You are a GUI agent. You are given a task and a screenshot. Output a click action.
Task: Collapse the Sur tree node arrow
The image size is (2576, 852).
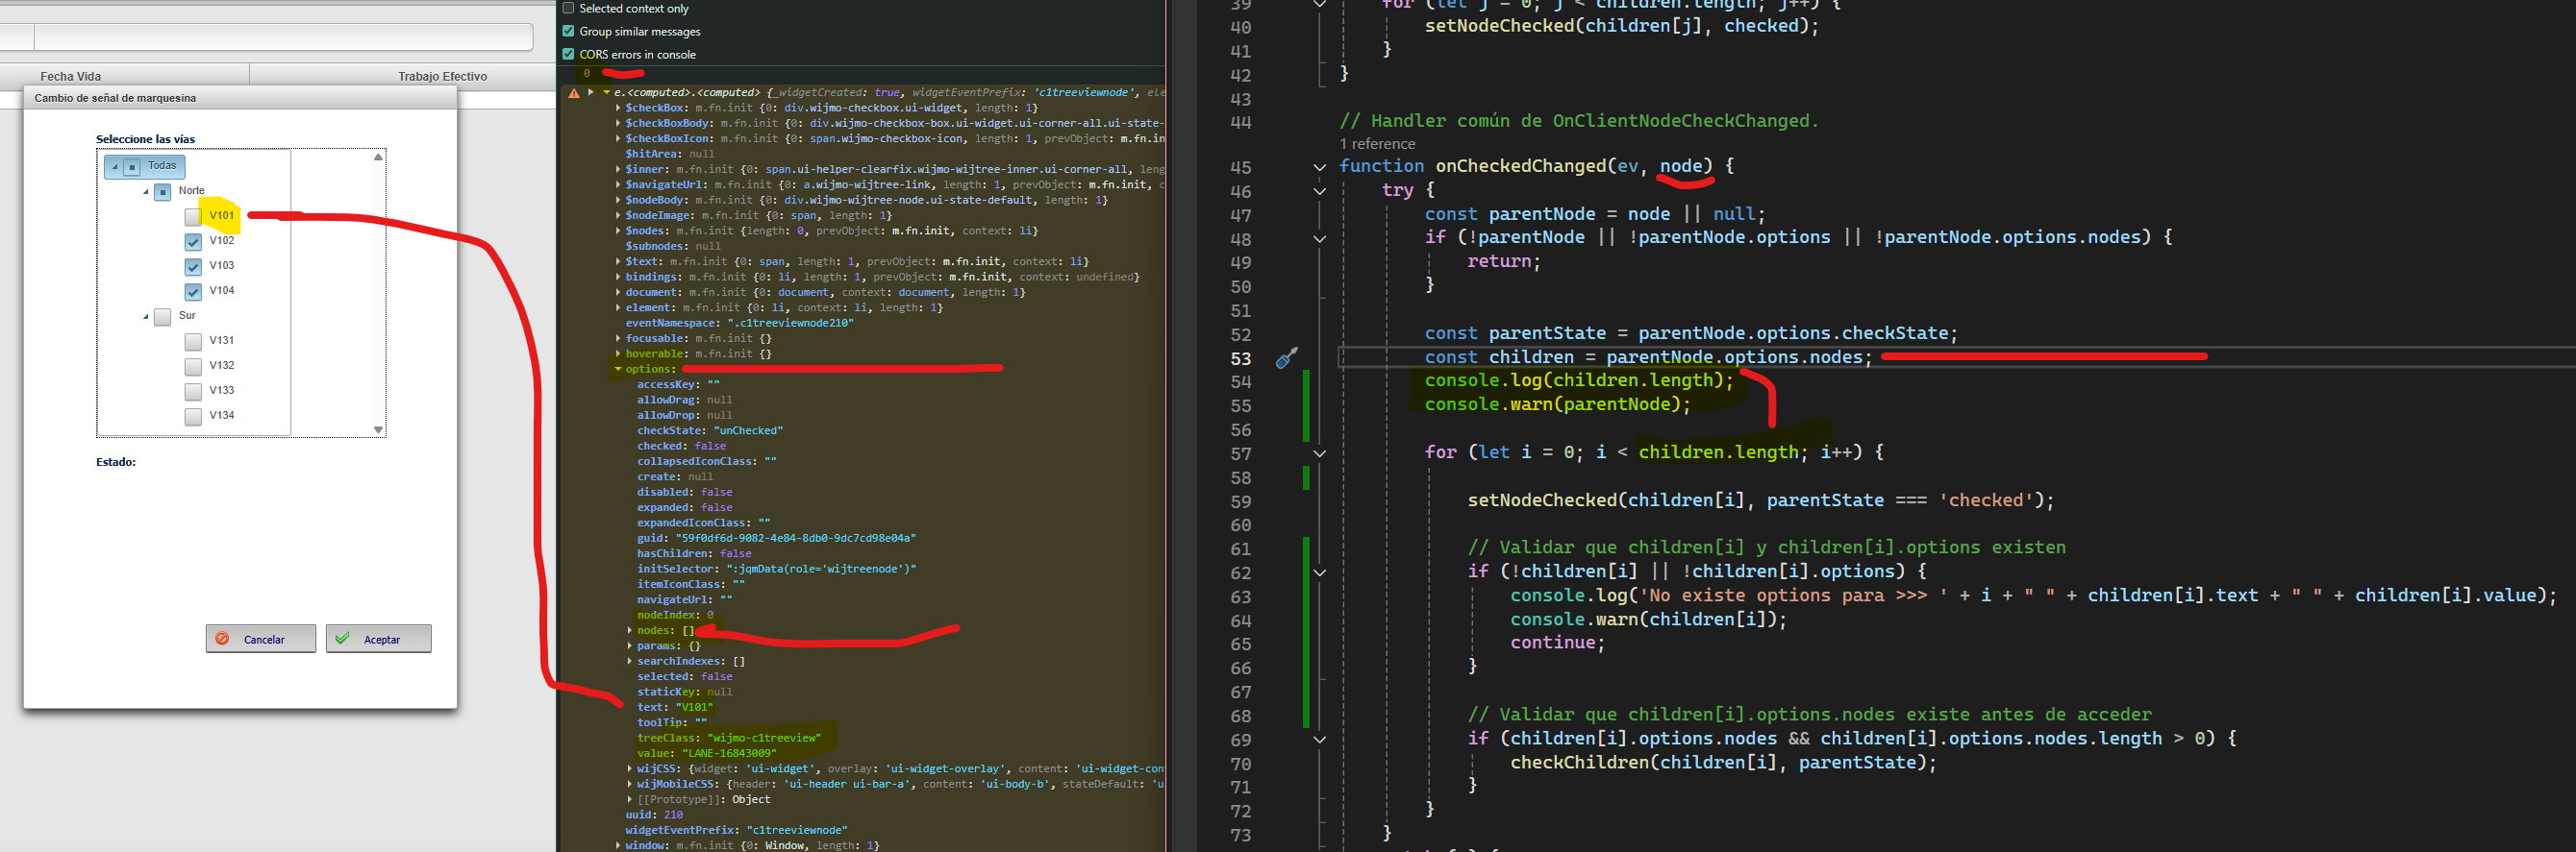(x=146, y=317)
